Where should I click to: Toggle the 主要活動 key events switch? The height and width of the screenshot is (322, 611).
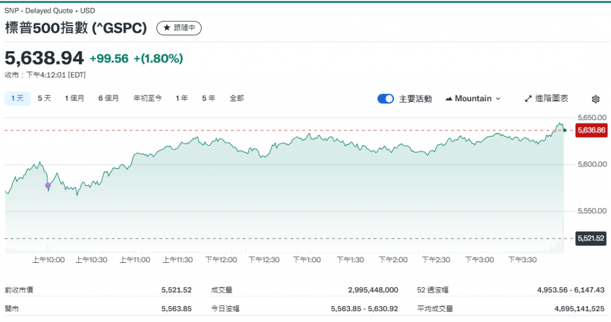tap(386, 99)
